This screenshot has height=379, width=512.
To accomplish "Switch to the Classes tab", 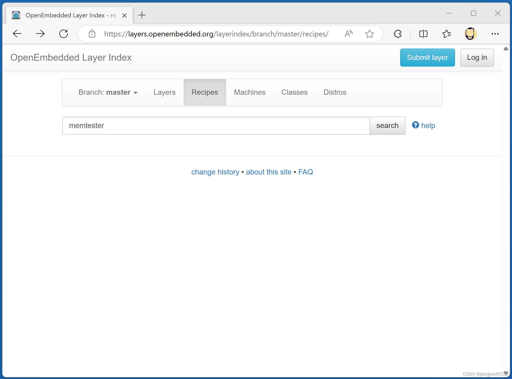I will pos(294,92).
